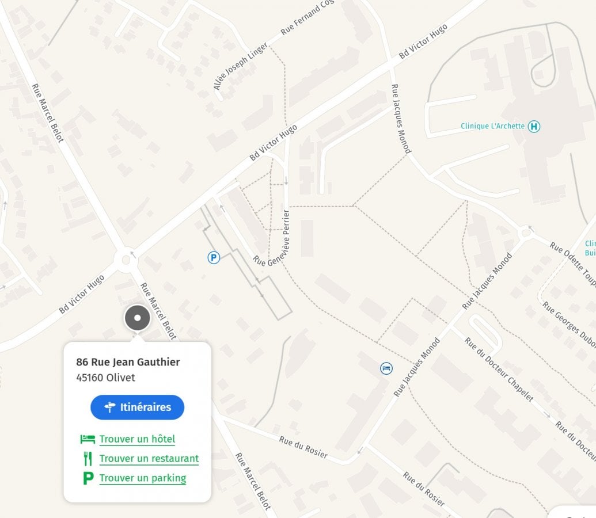Open the Trouver un parking link

[x=143, y=478]
